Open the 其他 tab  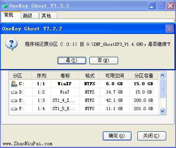[48, 15]
